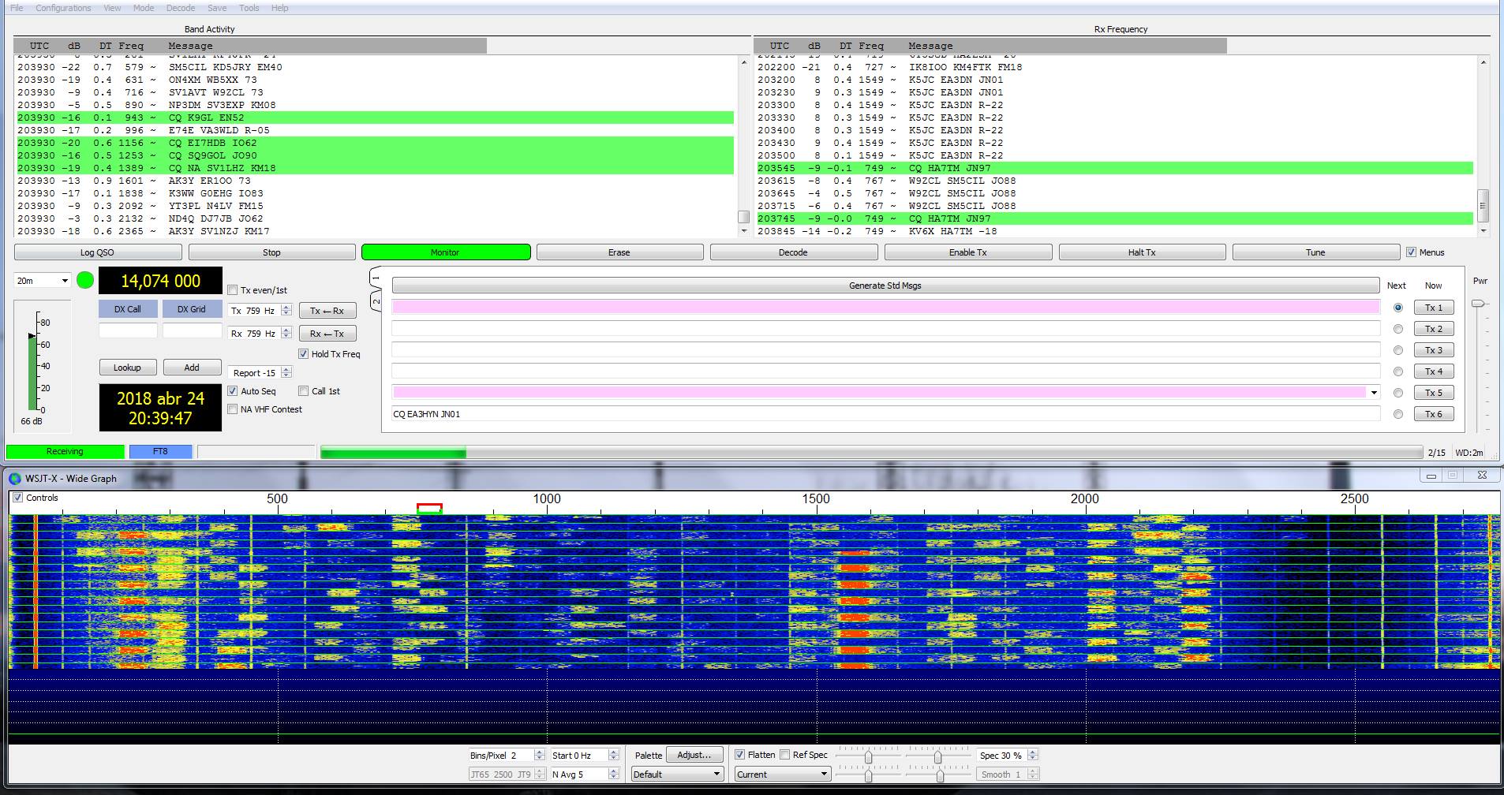The image size is (1504, 795).
Task: Copy Rx frequency to Tx with Tx←Rx
Action: click(327, 311)
